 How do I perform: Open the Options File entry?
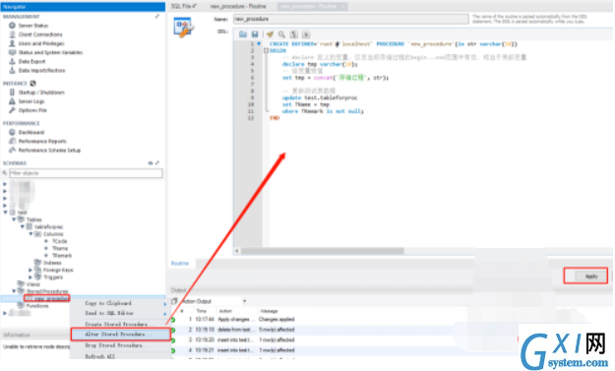coord(32,110)
